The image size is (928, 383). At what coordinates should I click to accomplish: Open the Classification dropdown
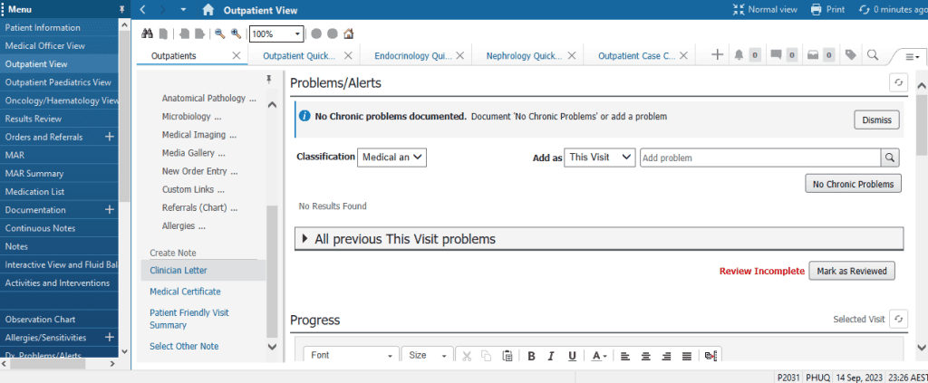point(391,157)
